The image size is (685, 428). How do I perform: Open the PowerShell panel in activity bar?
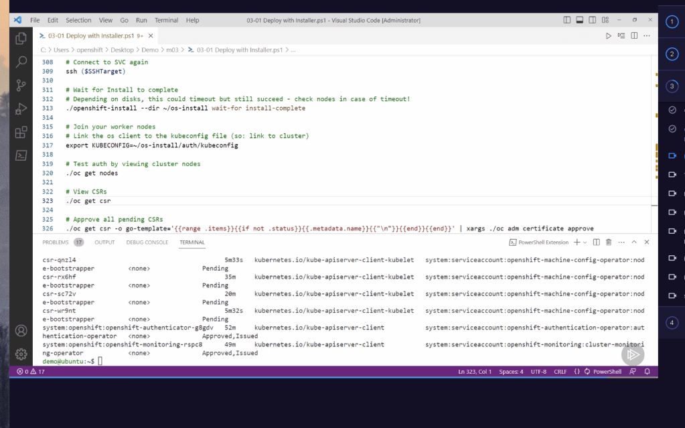[x=21, y=155]
